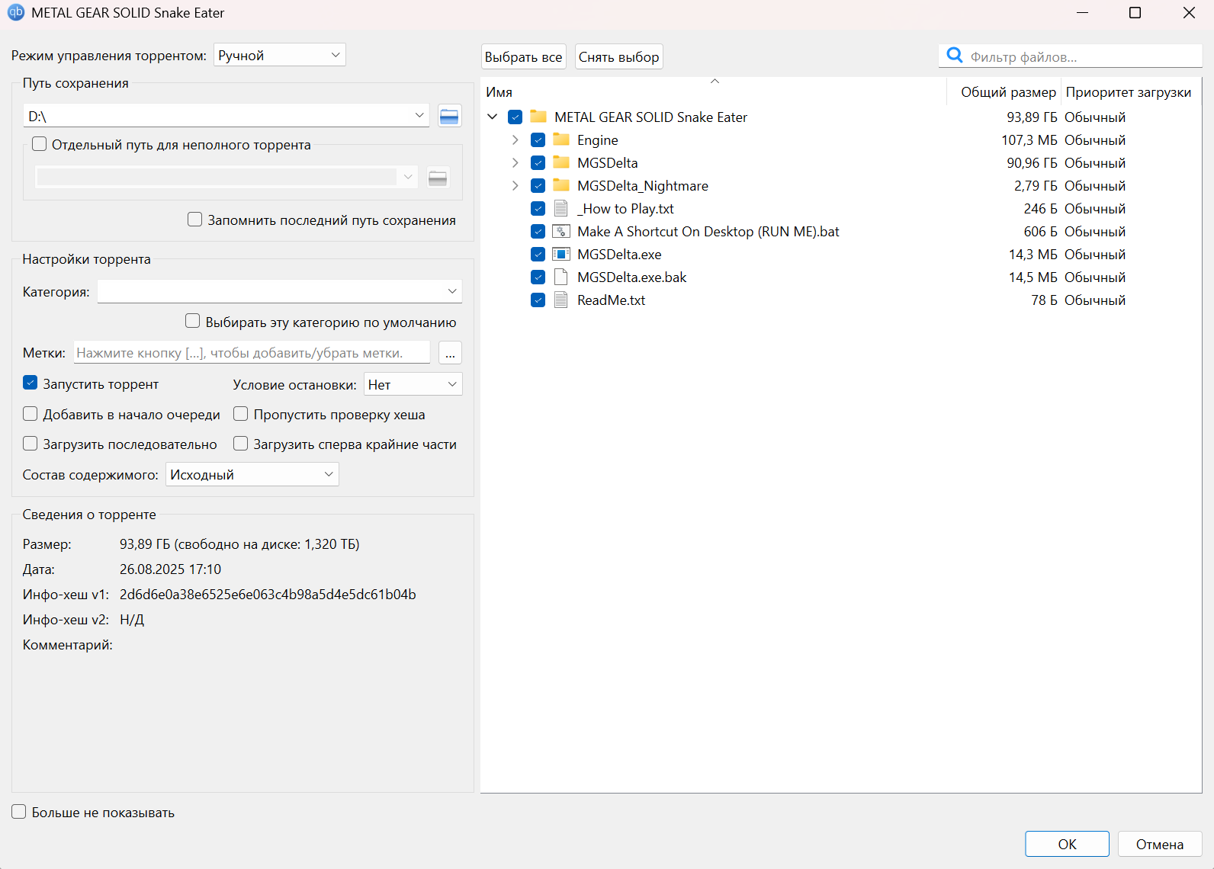
Task: Deselect the ReadMe.txt checkbox
Action: (538, 300)
